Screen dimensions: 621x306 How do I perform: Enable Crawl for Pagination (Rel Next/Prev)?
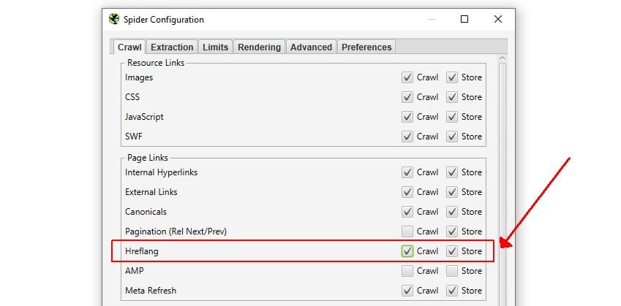point(407,232)
